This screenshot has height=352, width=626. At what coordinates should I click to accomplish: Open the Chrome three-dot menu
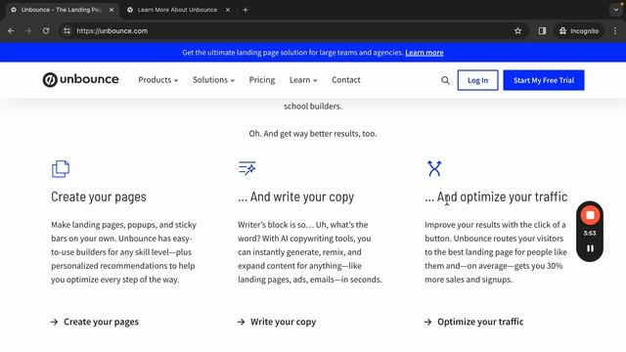pos(615,30)
